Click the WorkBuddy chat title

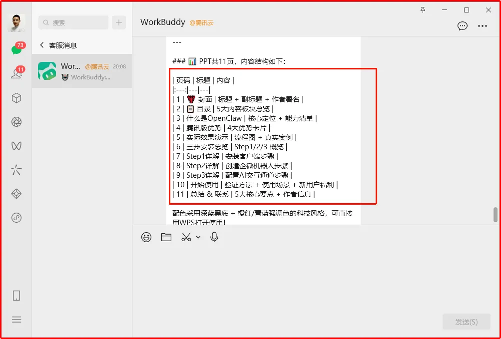click(163, 22)
